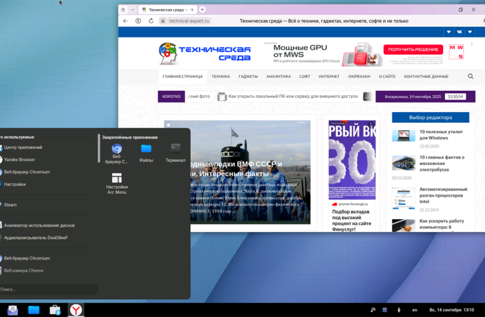Open pinned Файлы icon

146,153
